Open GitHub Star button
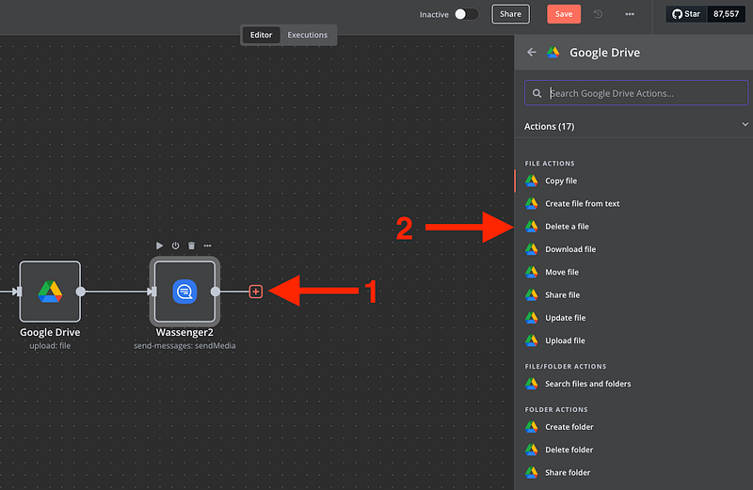Viewport: 753px width, 490px height. point(688,14)
